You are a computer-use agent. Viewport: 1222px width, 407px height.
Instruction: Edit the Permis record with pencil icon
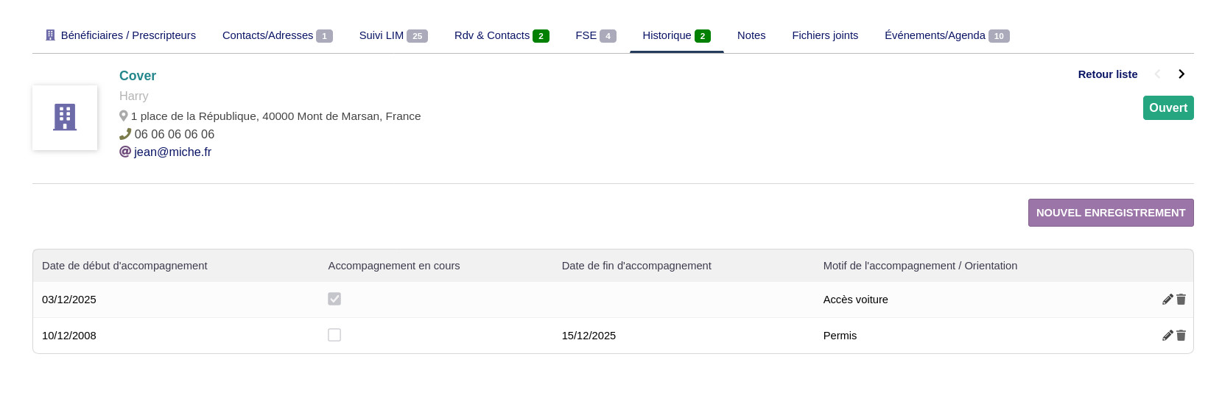point(1167,336)
